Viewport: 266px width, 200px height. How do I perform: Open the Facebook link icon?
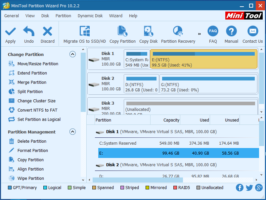[239, 188]
